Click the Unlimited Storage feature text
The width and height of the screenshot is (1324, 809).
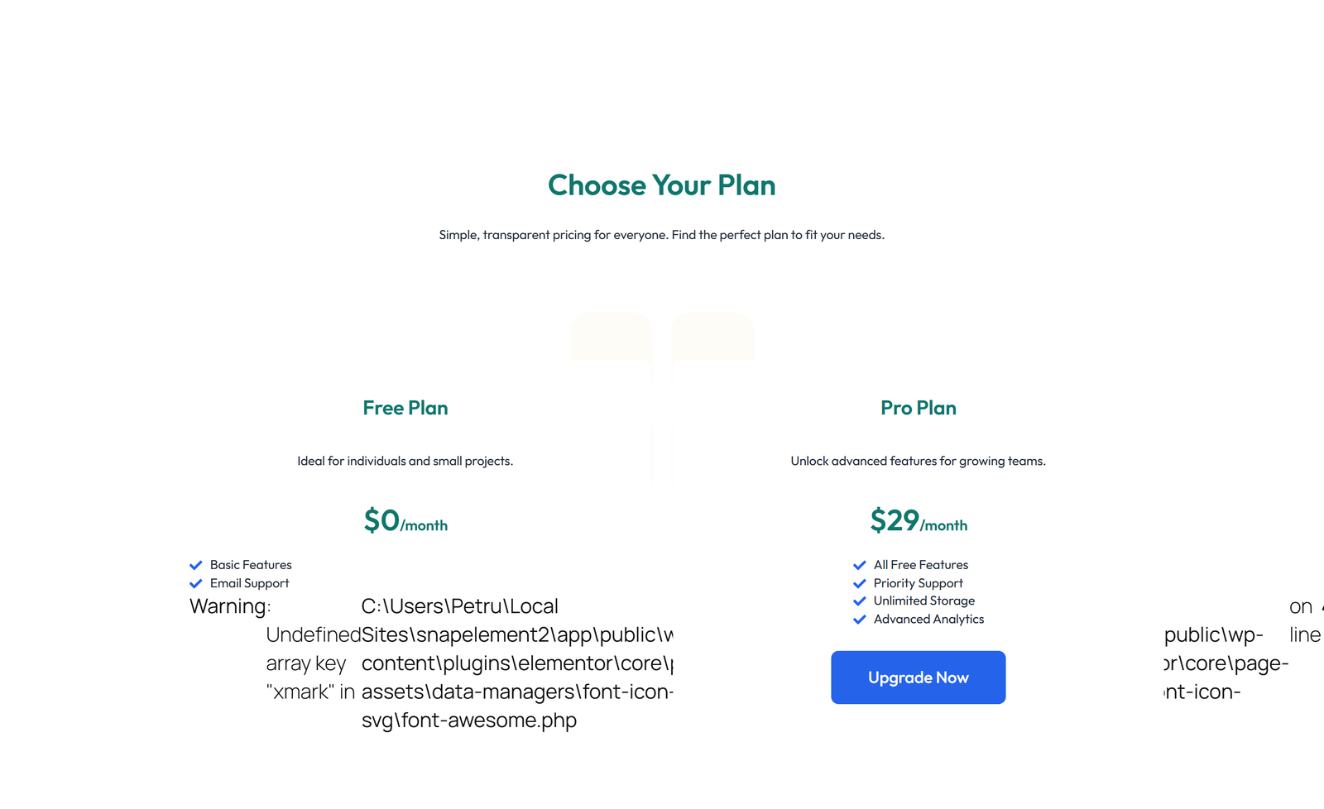[x=923, y=601]
